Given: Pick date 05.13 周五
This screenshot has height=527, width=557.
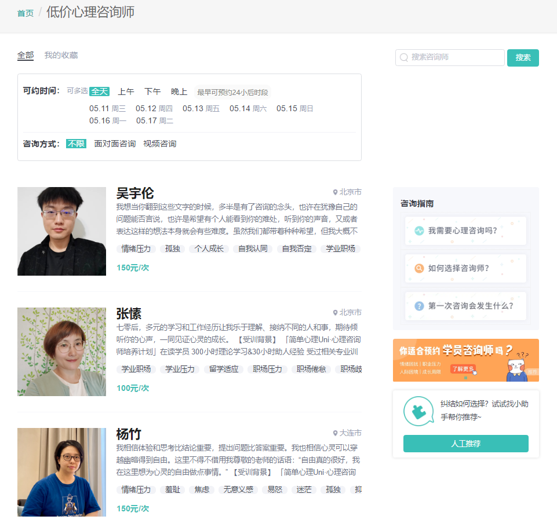Looking at the screenshot, I should 201,108.
